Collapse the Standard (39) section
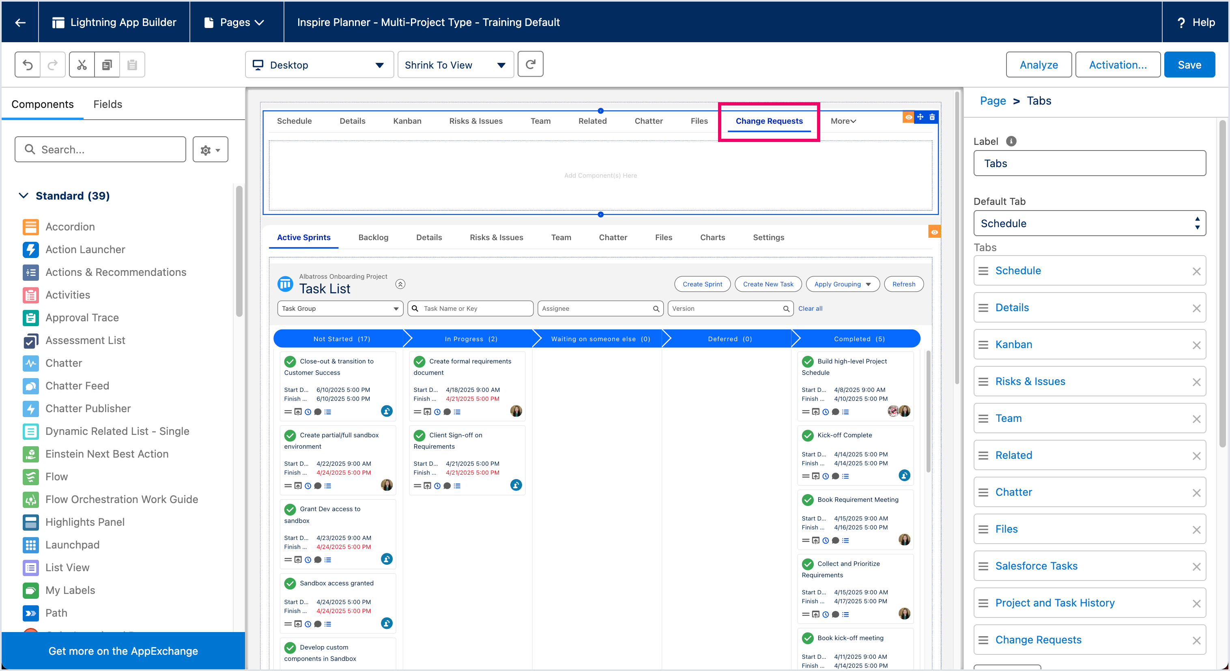 (24, 196)
